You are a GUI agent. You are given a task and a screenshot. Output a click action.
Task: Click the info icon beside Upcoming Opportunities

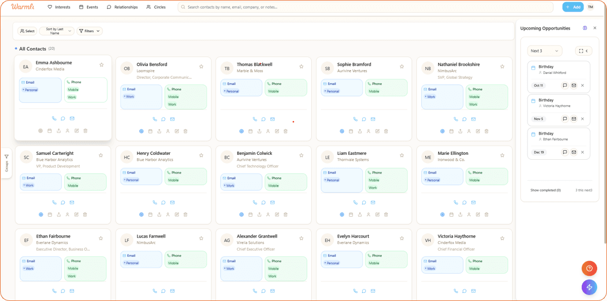[585, 28]
